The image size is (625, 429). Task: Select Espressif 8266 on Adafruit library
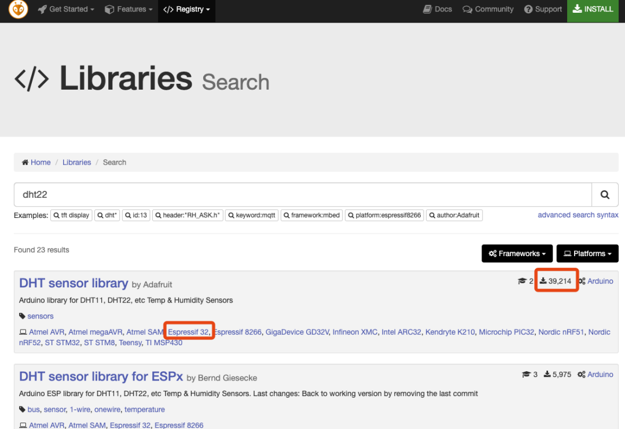pyautogui.click(x=237, y=332)
